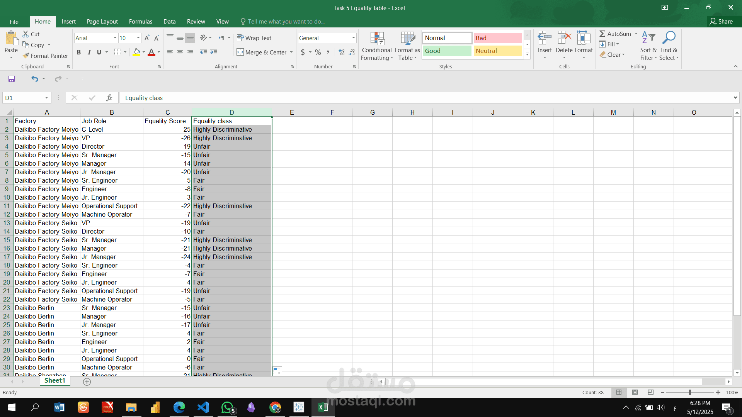Toggle Bold formatting

(79, 52)
